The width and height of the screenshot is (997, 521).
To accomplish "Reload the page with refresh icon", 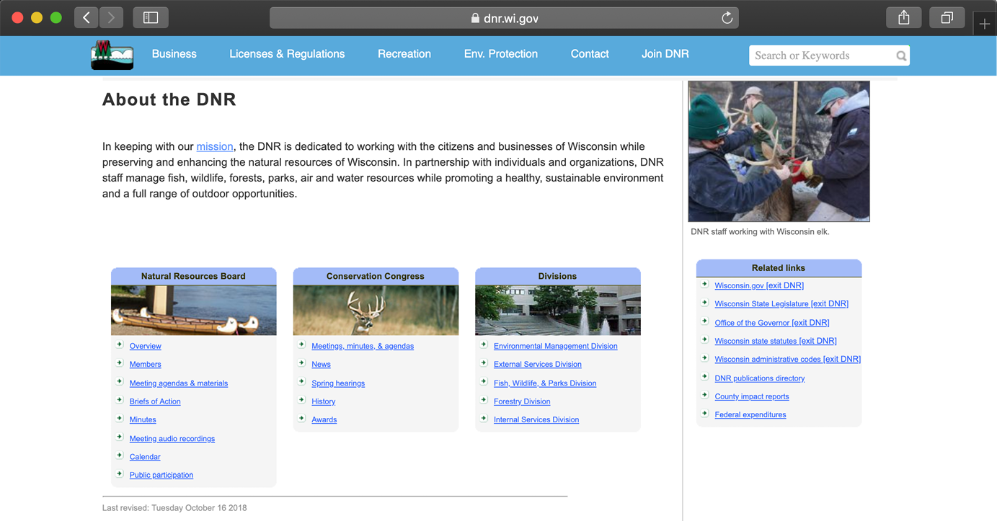I will coord(727,18).
